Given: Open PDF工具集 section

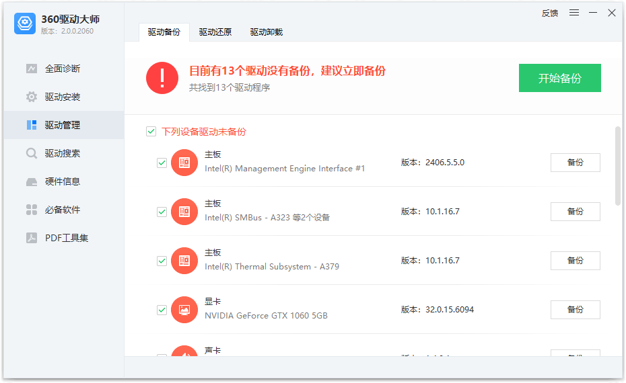Looking at the screenshot, I should [x=64, y=238].
